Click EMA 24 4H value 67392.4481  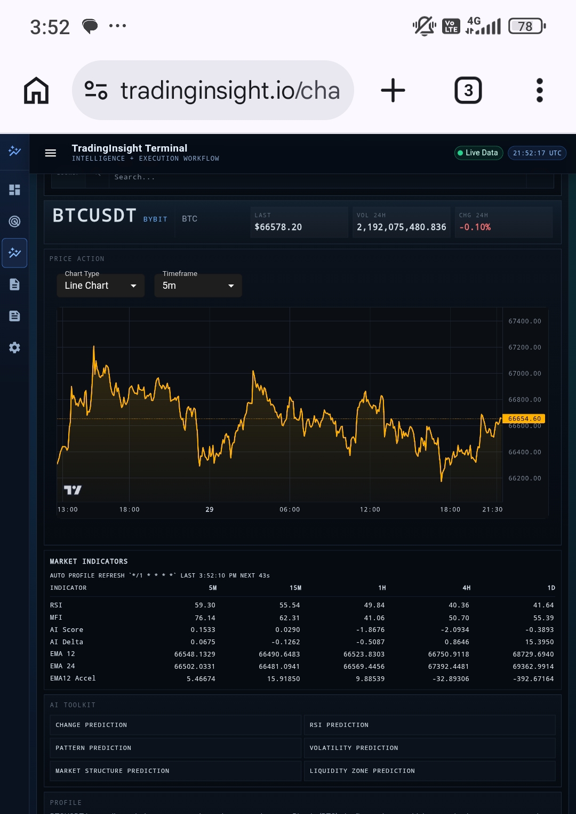point(449,666)
